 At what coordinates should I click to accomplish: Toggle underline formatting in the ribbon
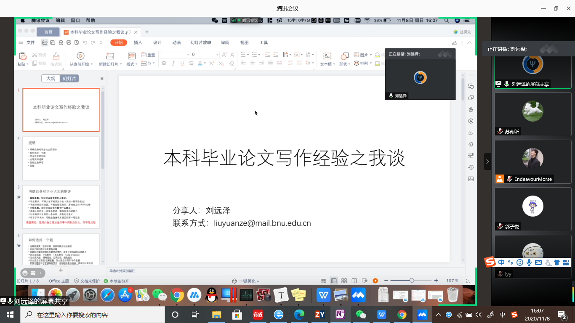pos(182,63)
